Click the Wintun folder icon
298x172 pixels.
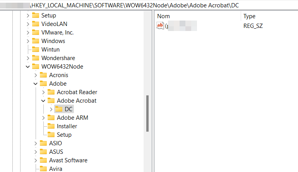click(x=36, y=50)
